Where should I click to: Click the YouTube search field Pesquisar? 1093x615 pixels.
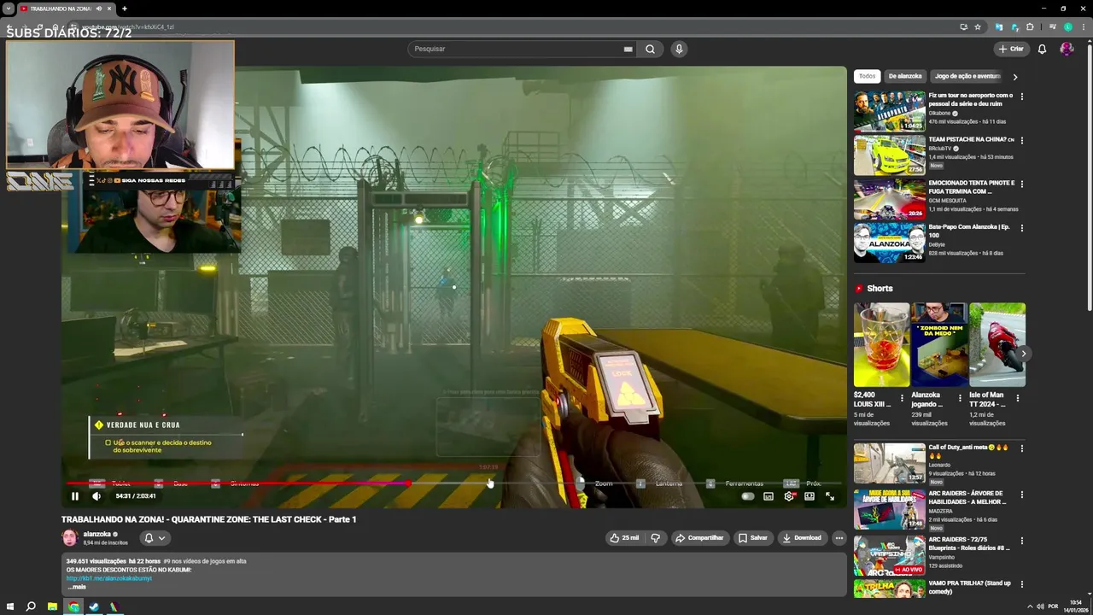(517, 49)
